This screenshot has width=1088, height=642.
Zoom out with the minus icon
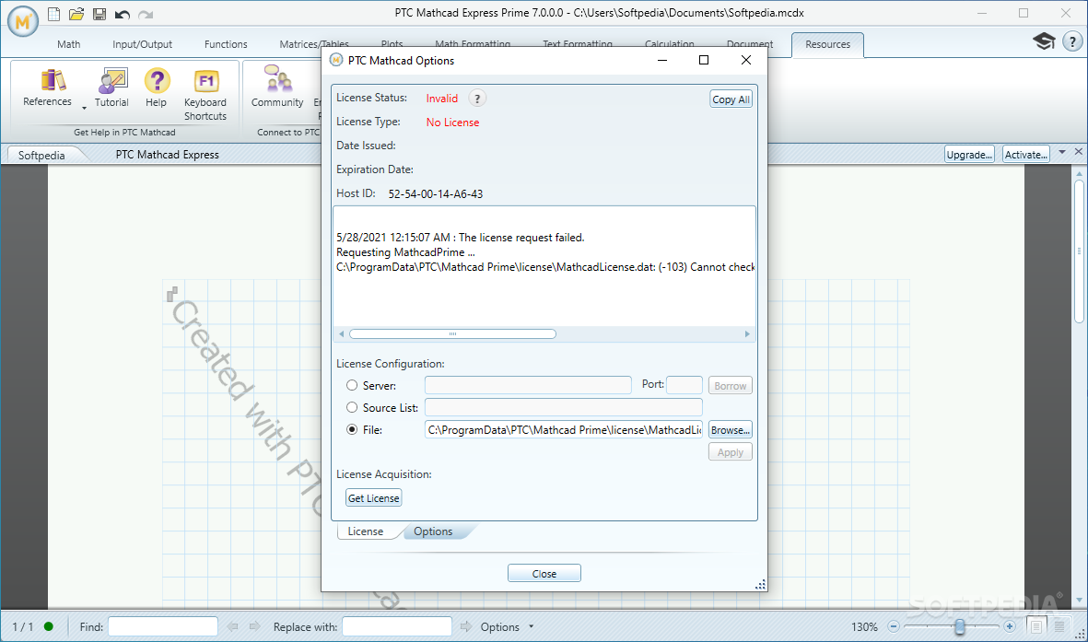[894, 626]
